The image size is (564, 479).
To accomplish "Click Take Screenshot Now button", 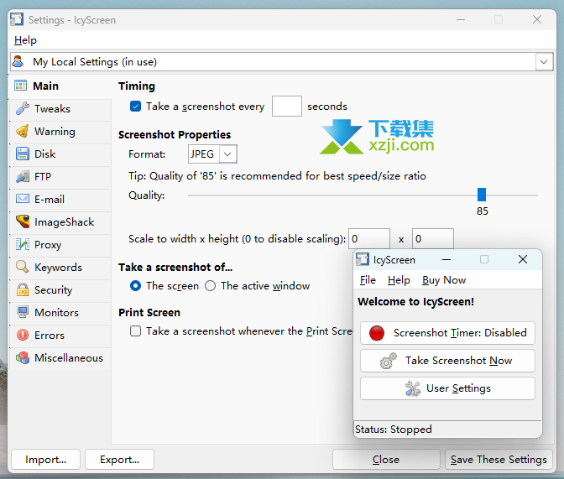I will point(447,361).
